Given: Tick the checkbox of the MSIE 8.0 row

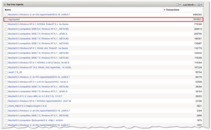Looking at the screenshot, I should [x=6, y=29].
